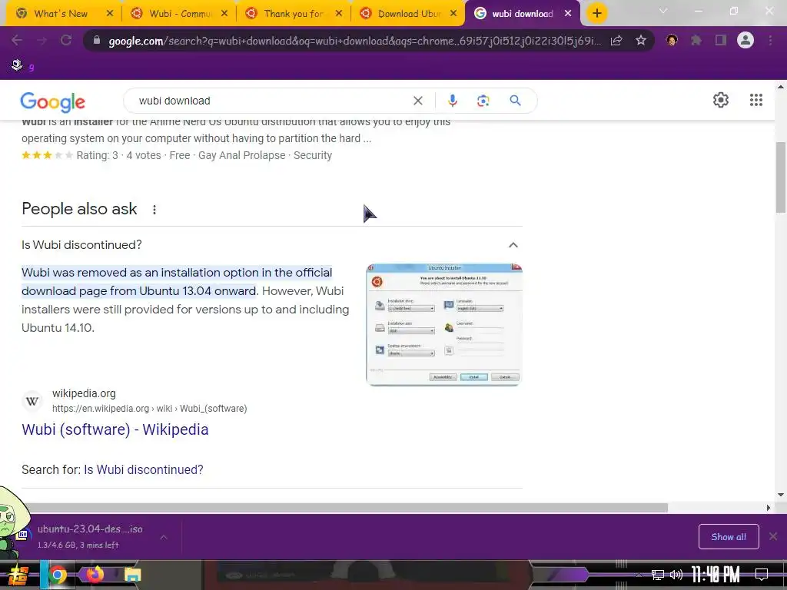Open the Thank you for tab

click(x=294, y=14)
